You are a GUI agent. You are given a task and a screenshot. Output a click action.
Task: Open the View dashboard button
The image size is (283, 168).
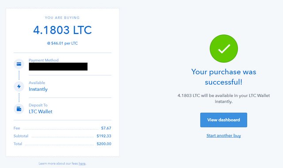click(x=224, y=120)
